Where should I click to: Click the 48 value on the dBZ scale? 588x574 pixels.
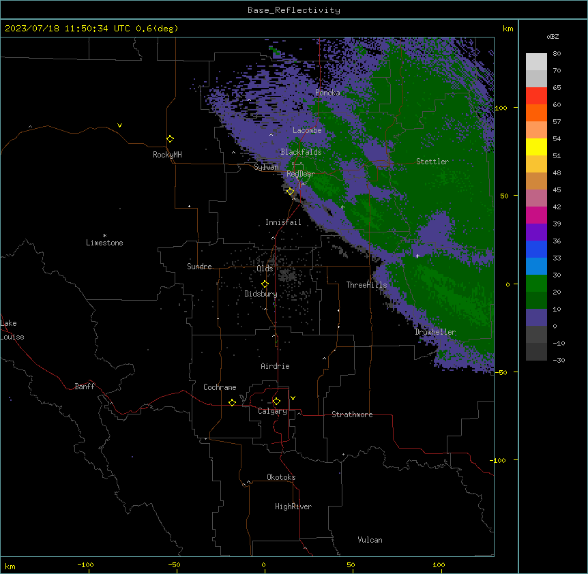[x=557, y=172]
